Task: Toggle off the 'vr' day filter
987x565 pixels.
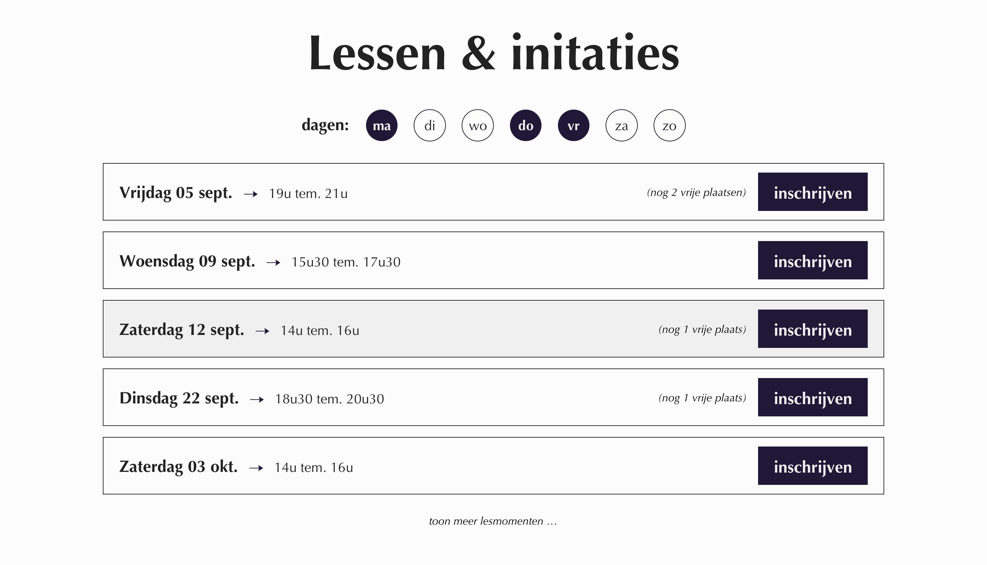Action: [573, 125]
